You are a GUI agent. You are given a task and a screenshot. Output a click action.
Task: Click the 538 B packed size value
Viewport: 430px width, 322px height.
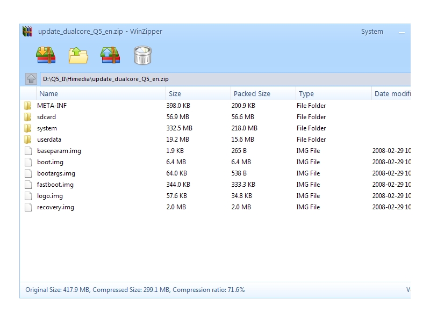point(239,173)
